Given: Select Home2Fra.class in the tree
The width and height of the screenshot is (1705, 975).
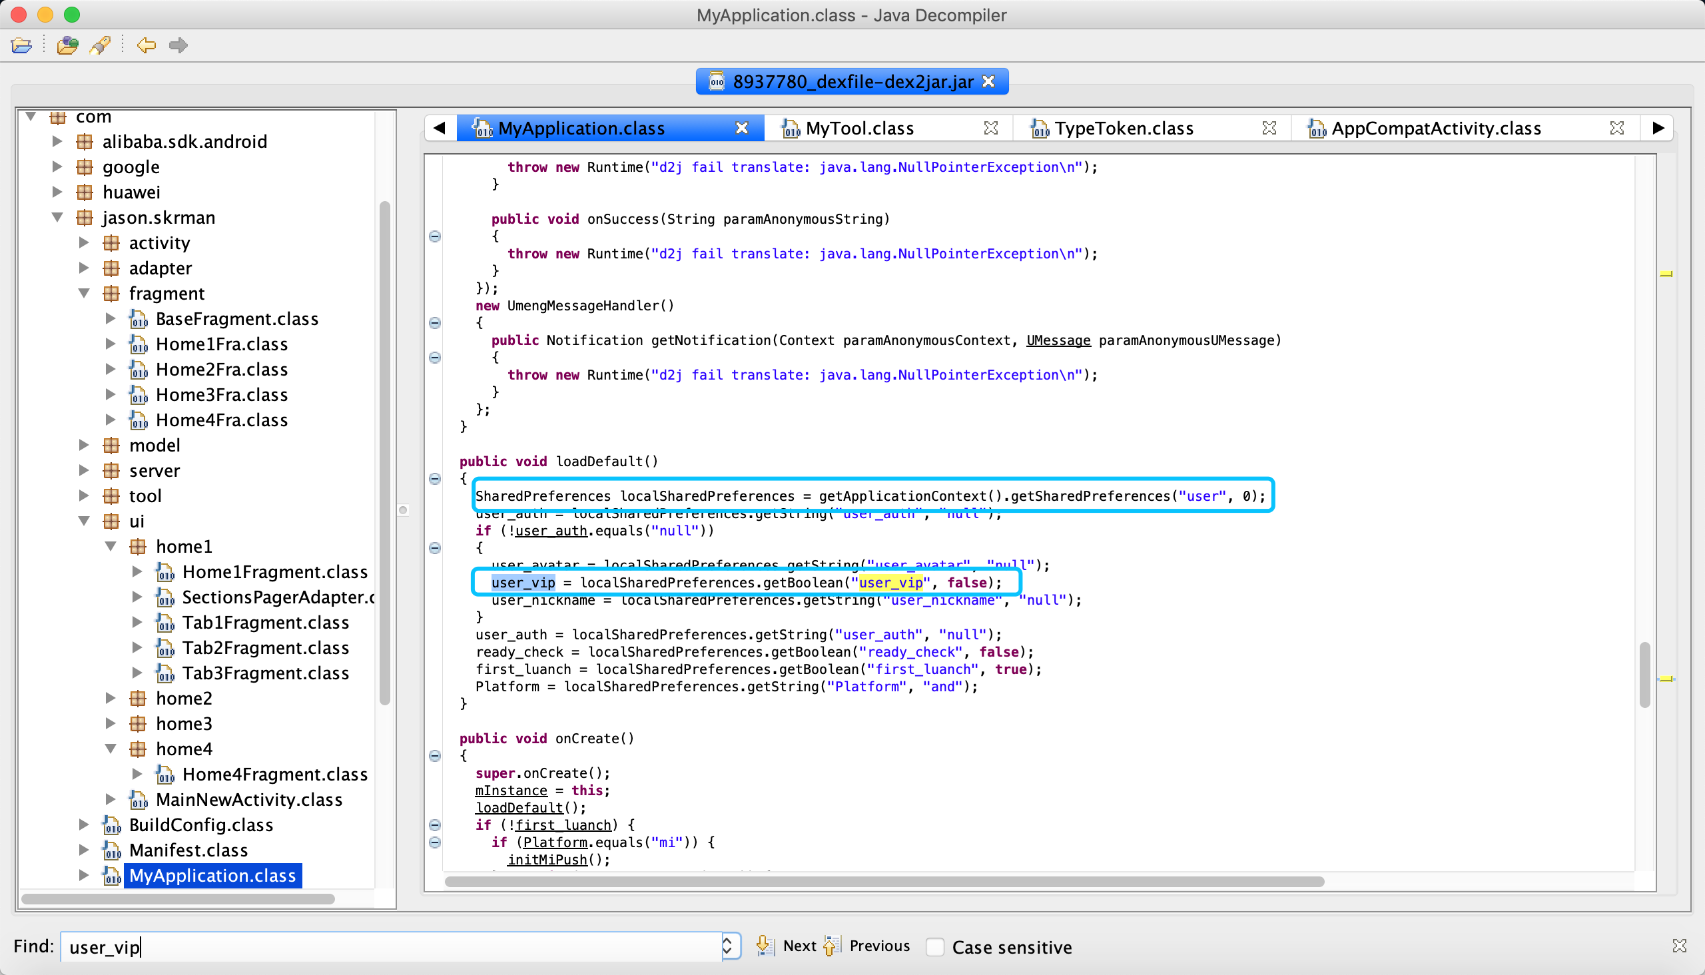Looking at the screenshot, I should [x=222, y=370].
